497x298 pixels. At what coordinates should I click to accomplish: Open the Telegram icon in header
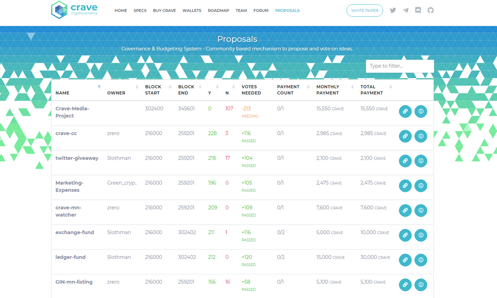click(x=405, y=10)
